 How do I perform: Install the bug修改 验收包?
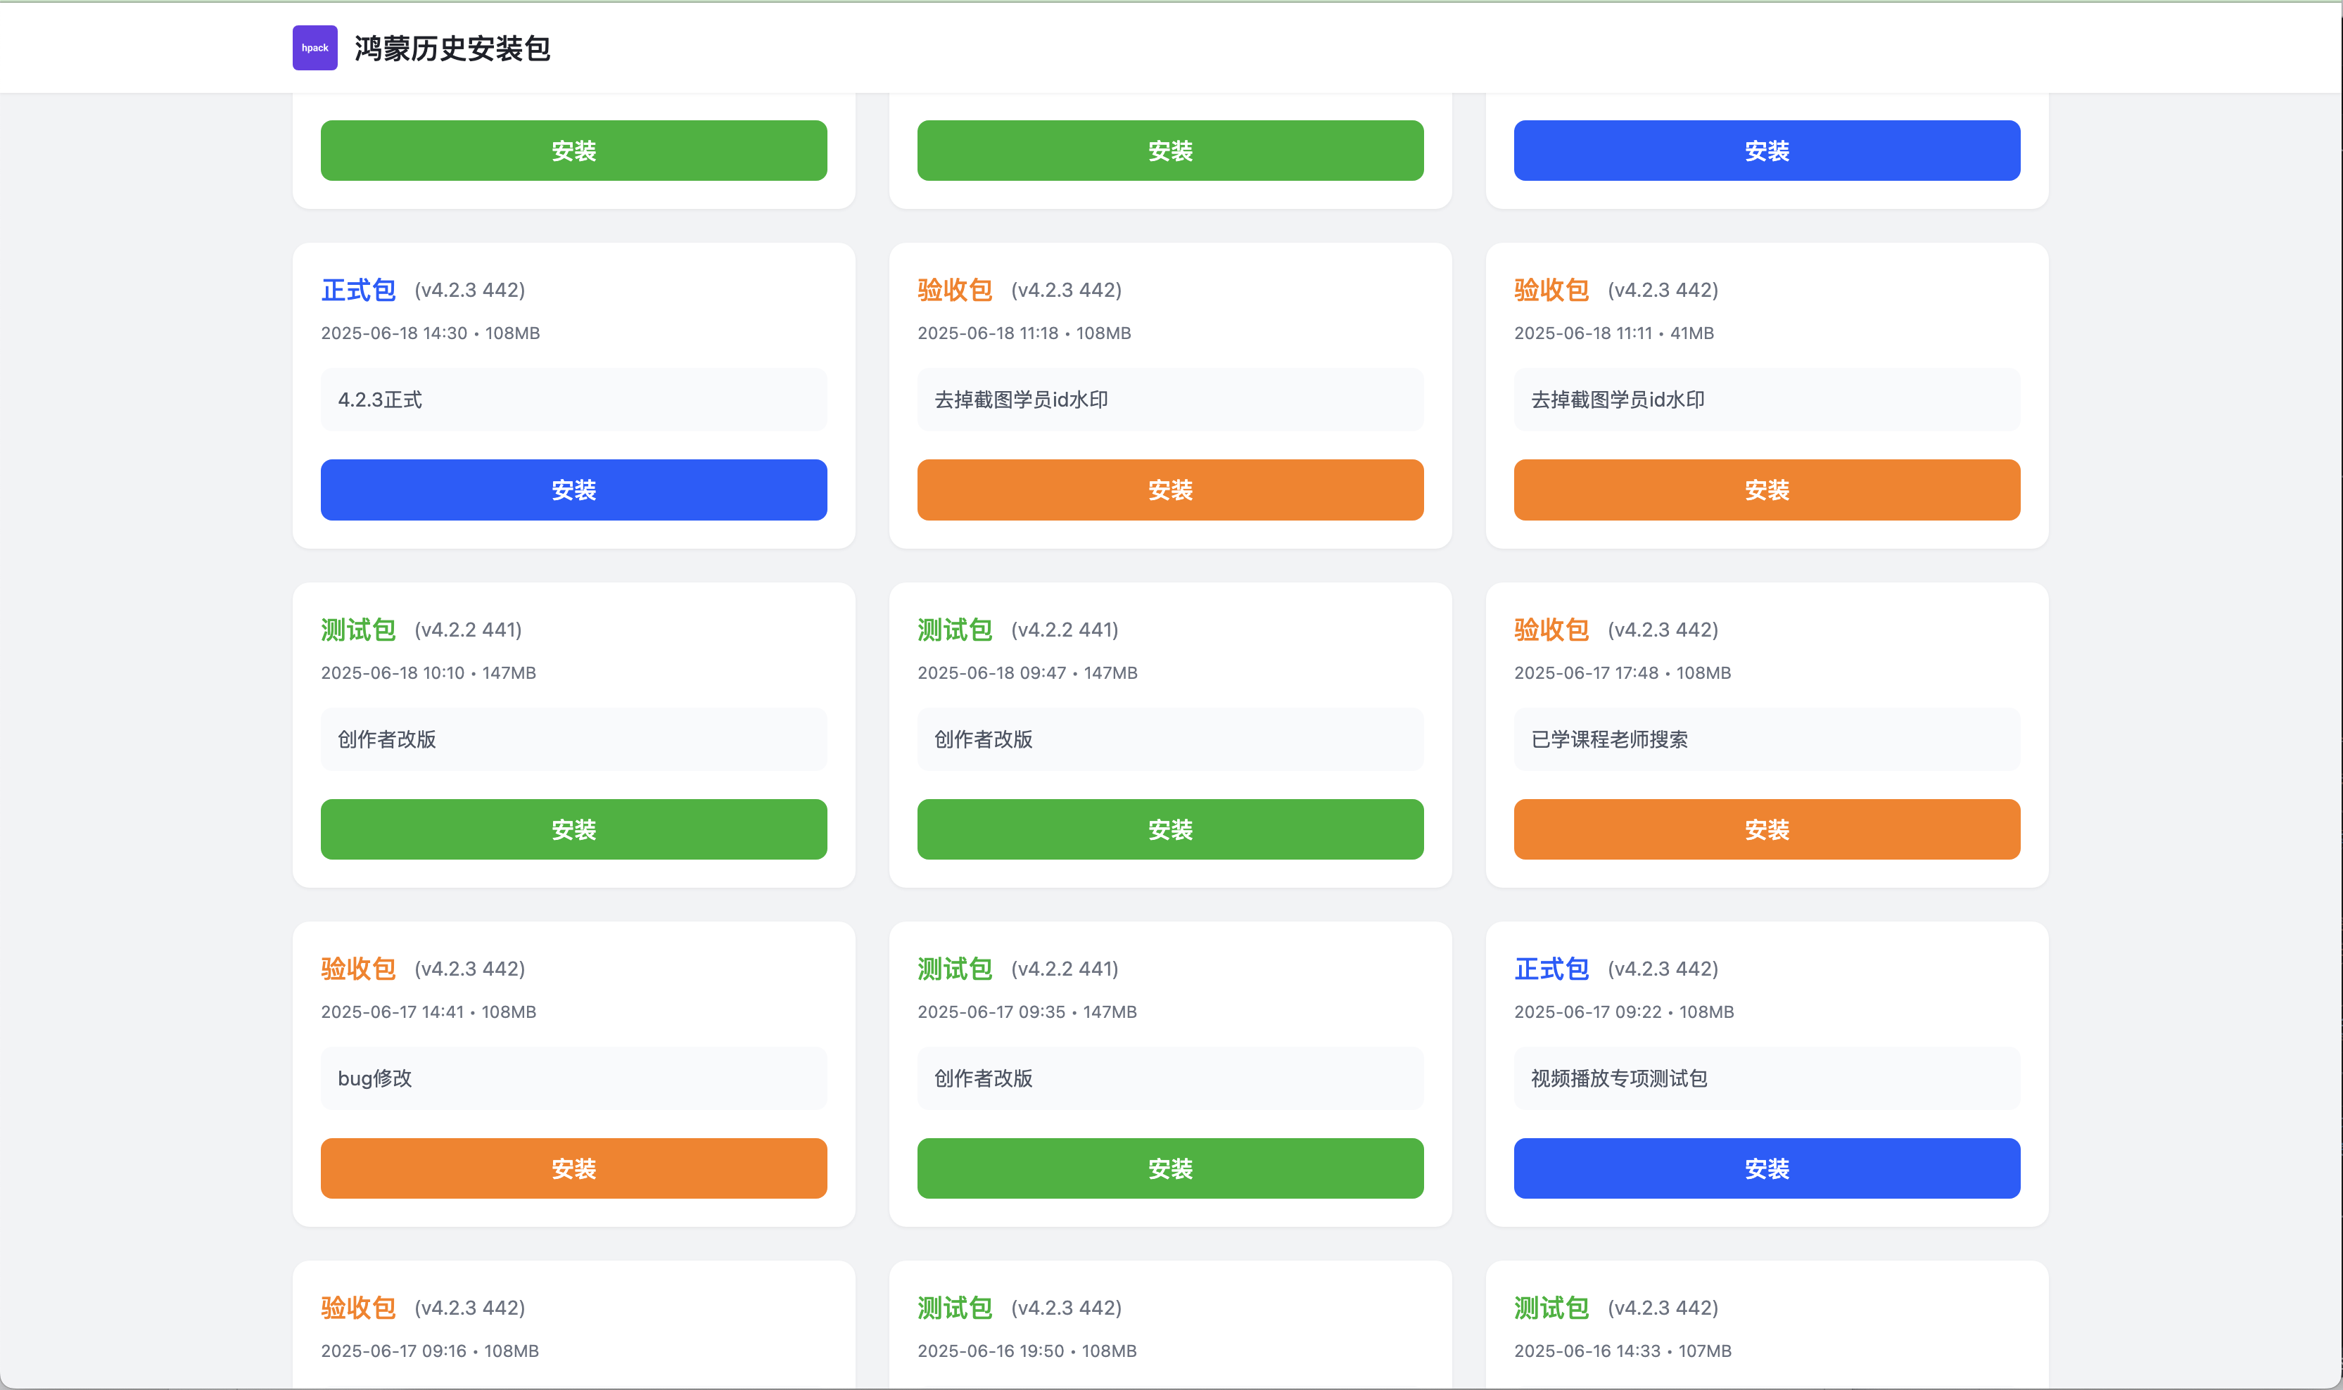click(x=573, y=1168)
